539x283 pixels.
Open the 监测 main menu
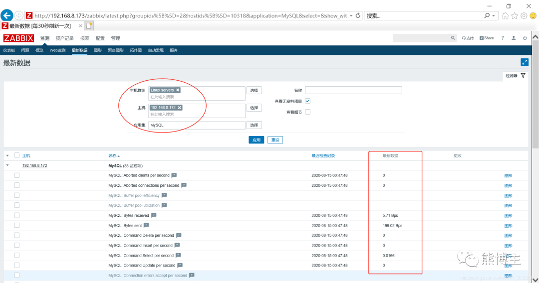(45, 38)
